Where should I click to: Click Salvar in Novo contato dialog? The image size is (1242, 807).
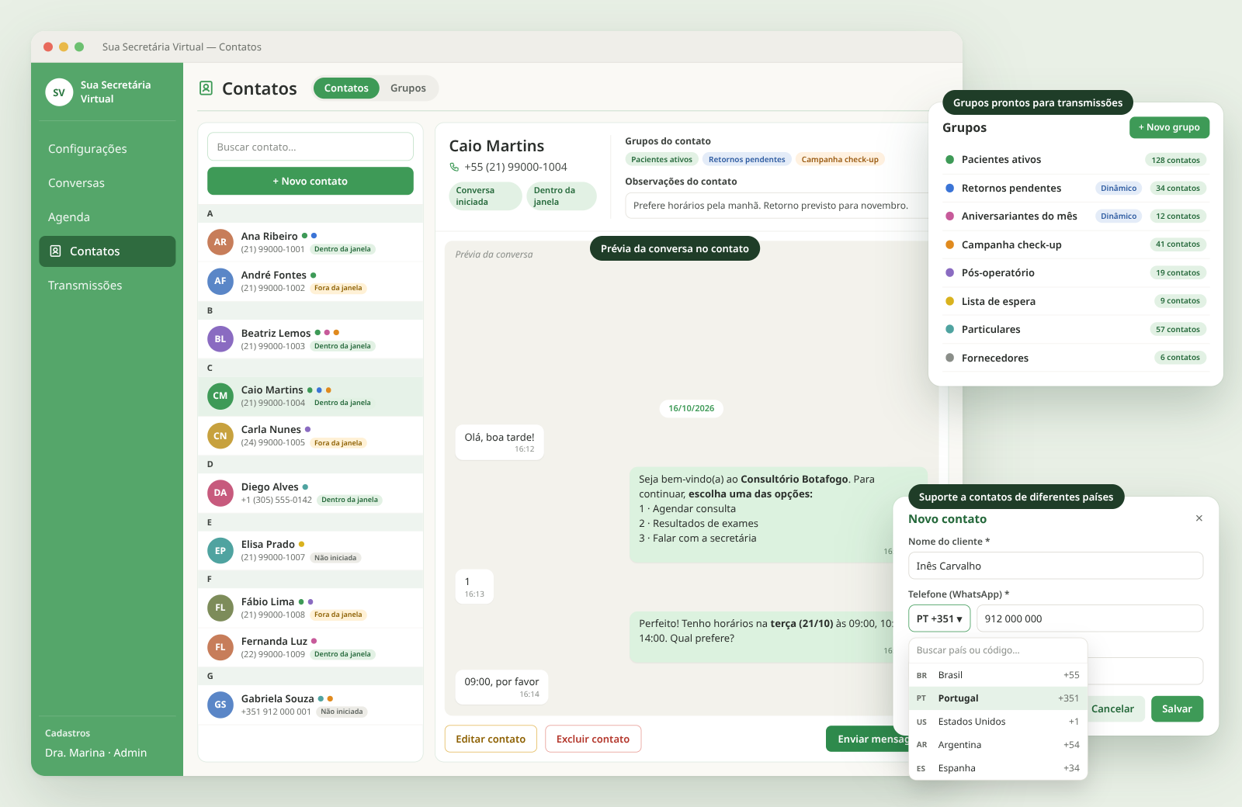tap(1177, 708)
